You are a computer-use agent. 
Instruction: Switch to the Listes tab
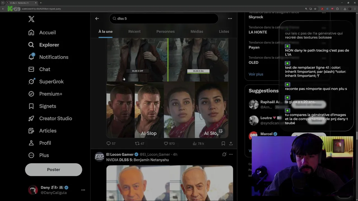(x=224, y=32)
